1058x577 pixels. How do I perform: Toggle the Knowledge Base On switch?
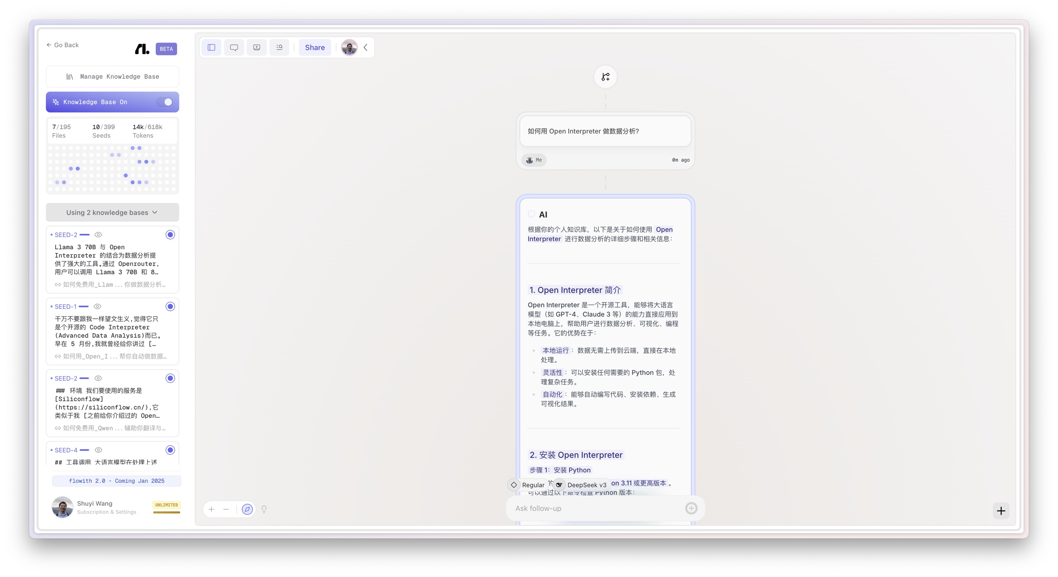(x=165, y=102)
